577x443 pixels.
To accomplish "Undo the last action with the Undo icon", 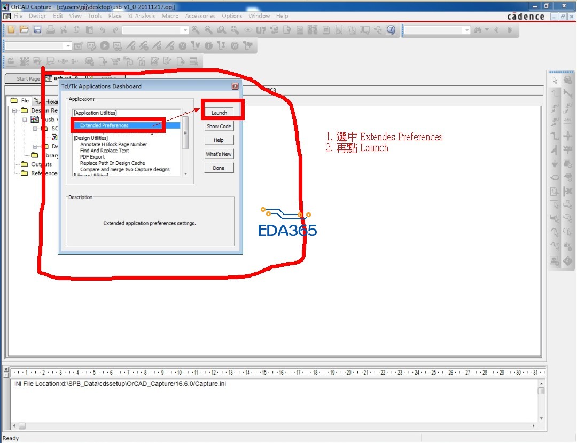I will (x=102, y=30).
